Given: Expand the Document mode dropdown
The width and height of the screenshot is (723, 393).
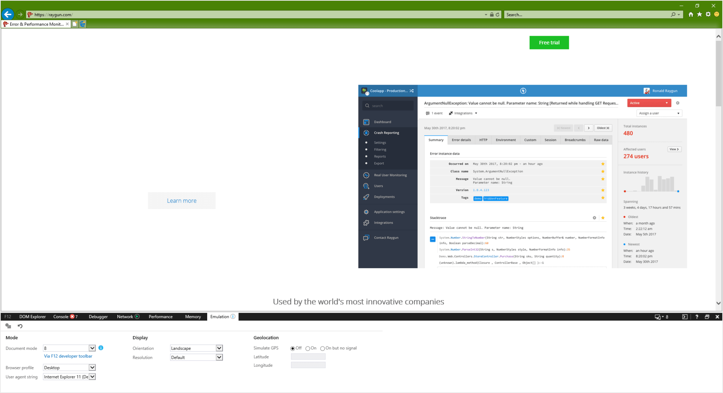Looking at the screenshot, I should coord(92,348).
